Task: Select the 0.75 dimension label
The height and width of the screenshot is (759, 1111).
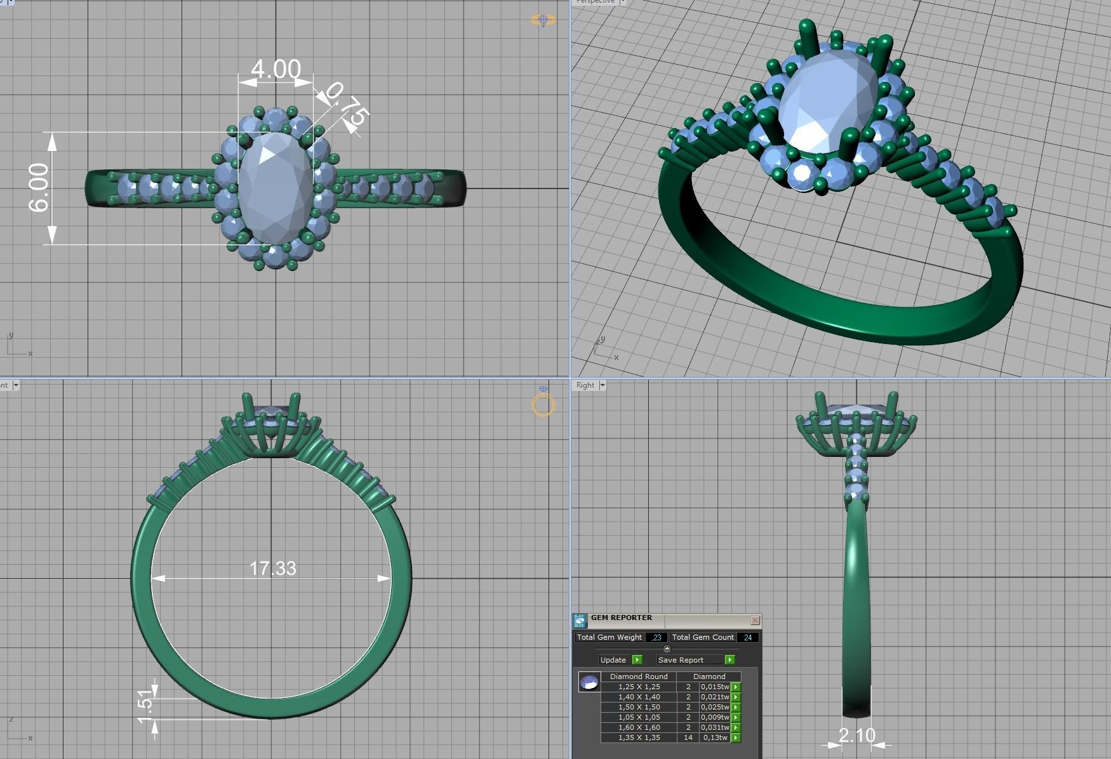Action: (x=349, y=103)
